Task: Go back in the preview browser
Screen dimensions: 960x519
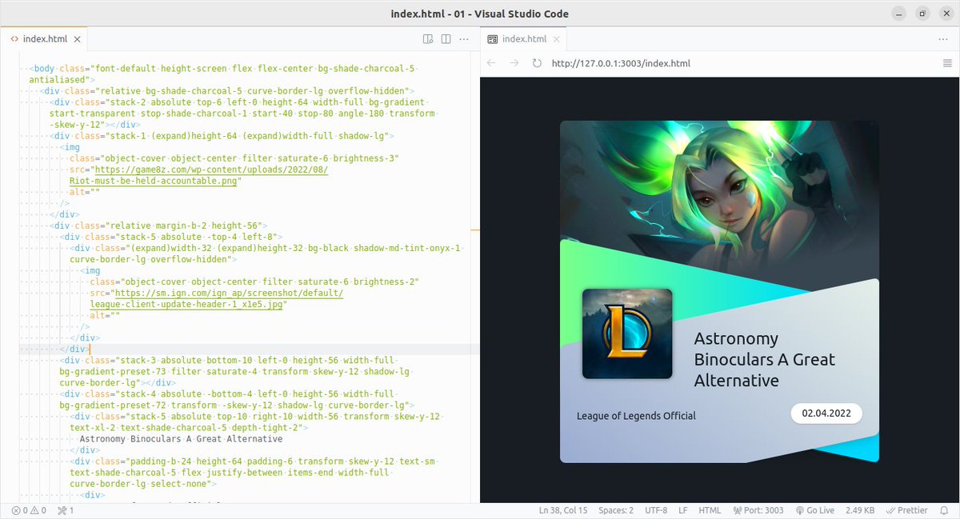Action: [491, 63]
